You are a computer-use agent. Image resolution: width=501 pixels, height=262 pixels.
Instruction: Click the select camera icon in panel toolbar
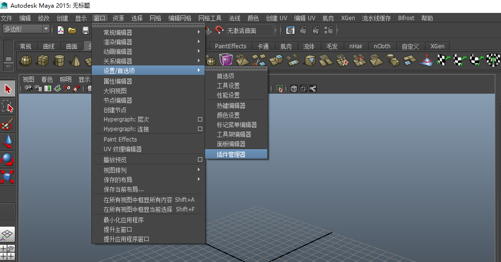(28, 88)
